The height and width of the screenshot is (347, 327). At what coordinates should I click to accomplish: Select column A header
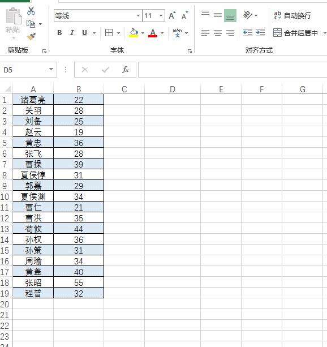click(33, 89)
